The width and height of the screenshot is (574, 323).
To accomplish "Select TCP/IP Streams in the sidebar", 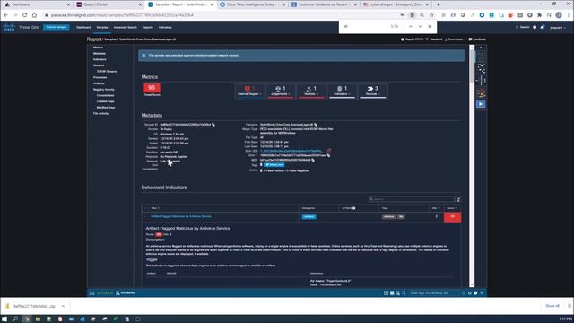I will point(107,72).
